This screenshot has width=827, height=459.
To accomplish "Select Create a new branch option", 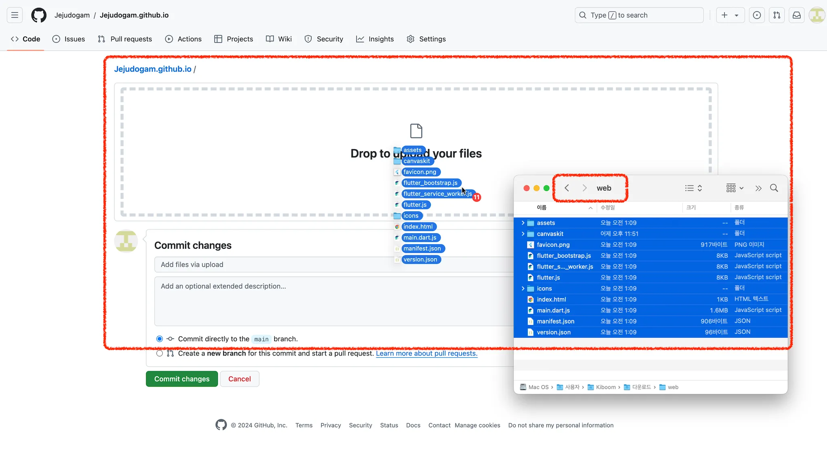I will (160, 354).
